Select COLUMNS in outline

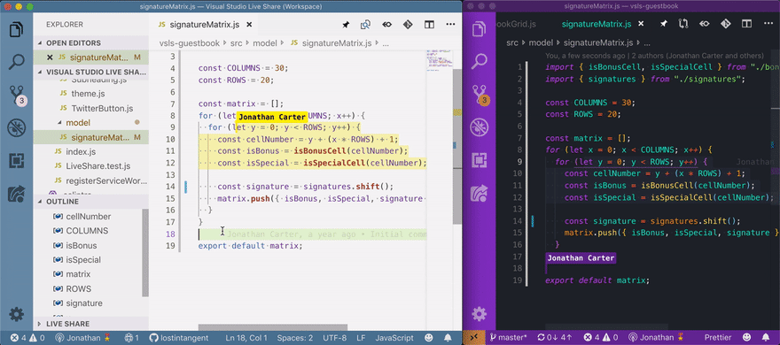87,231
